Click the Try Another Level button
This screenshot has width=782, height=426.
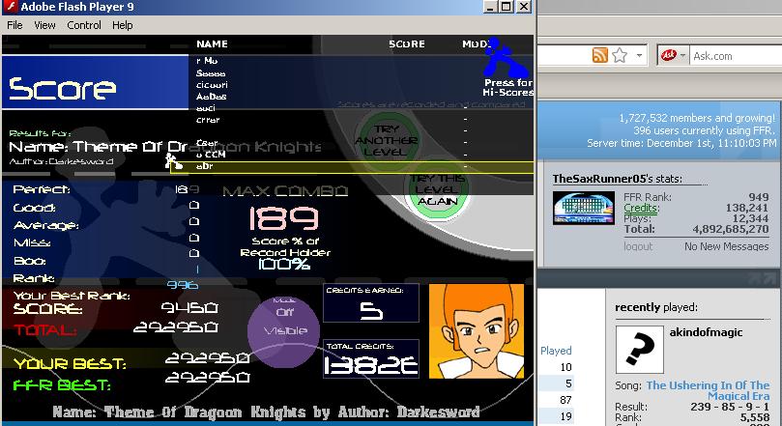[387, 140]
